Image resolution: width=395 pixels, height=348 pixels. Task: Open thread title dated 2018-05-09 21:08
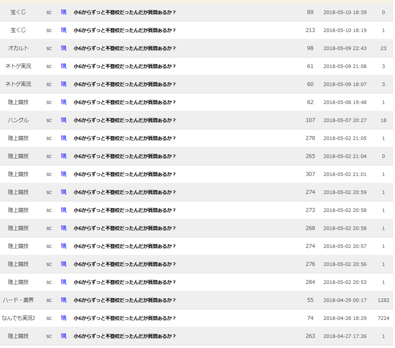pos(125,66)
